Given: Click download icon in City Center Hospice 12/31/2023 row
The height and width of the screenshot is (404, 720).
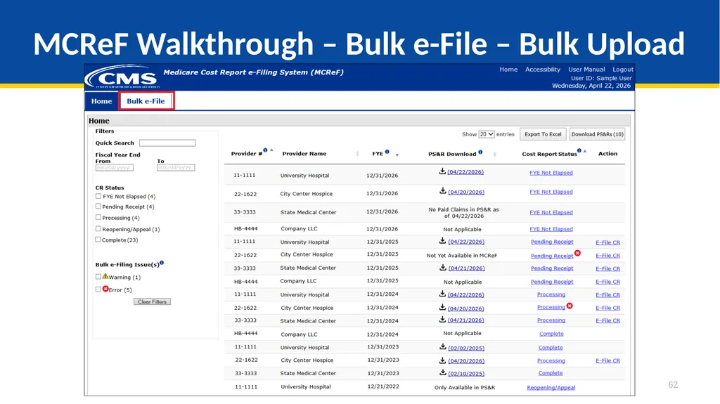Looking at the screenshot, I should (x=443, y=360).
